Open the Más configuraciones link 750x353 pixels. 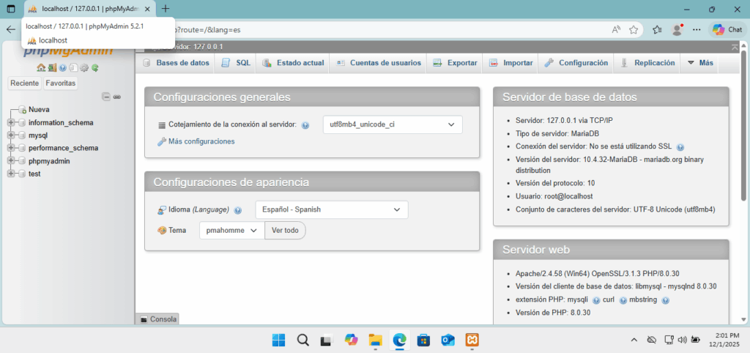coord(201,141)
